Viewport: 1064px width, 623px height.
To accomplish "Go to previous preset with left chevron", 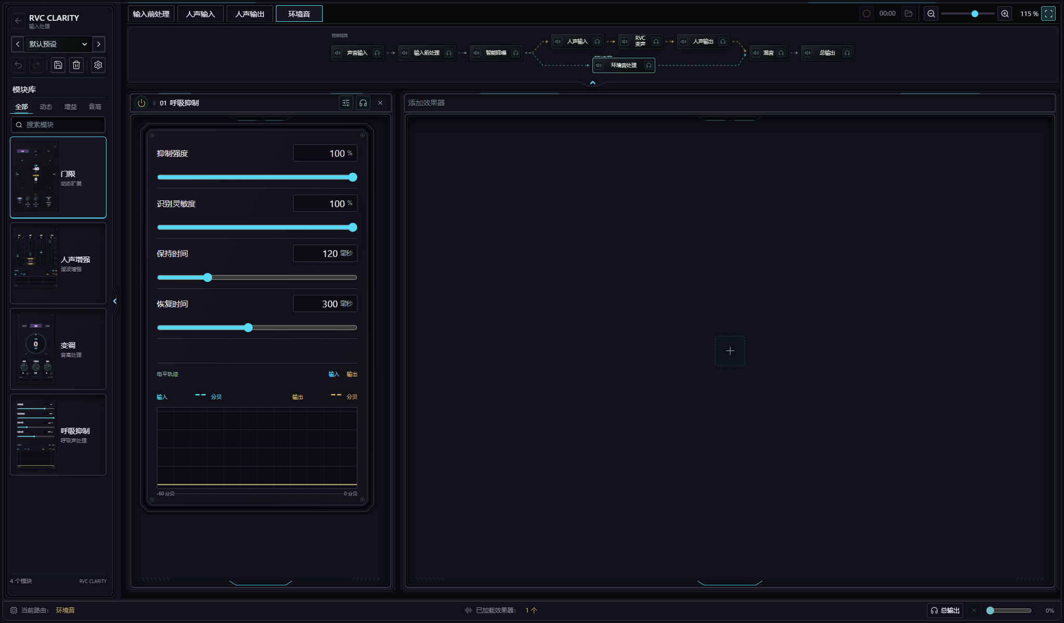I will click(18, 44).
